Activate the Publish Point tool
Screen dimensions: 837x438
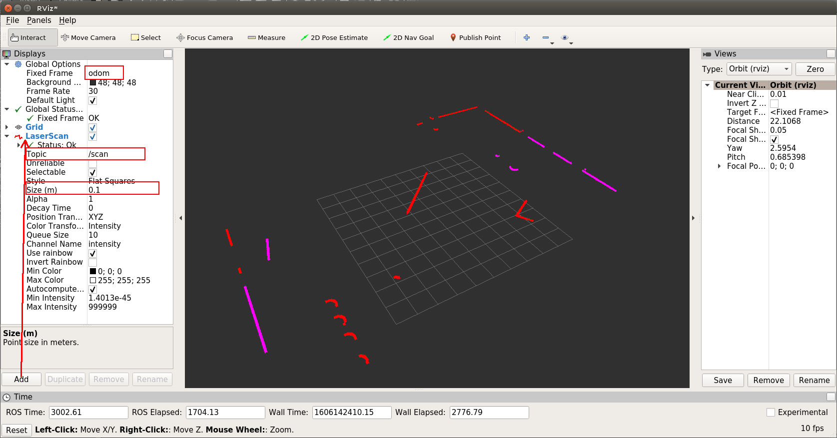point(476,37)
